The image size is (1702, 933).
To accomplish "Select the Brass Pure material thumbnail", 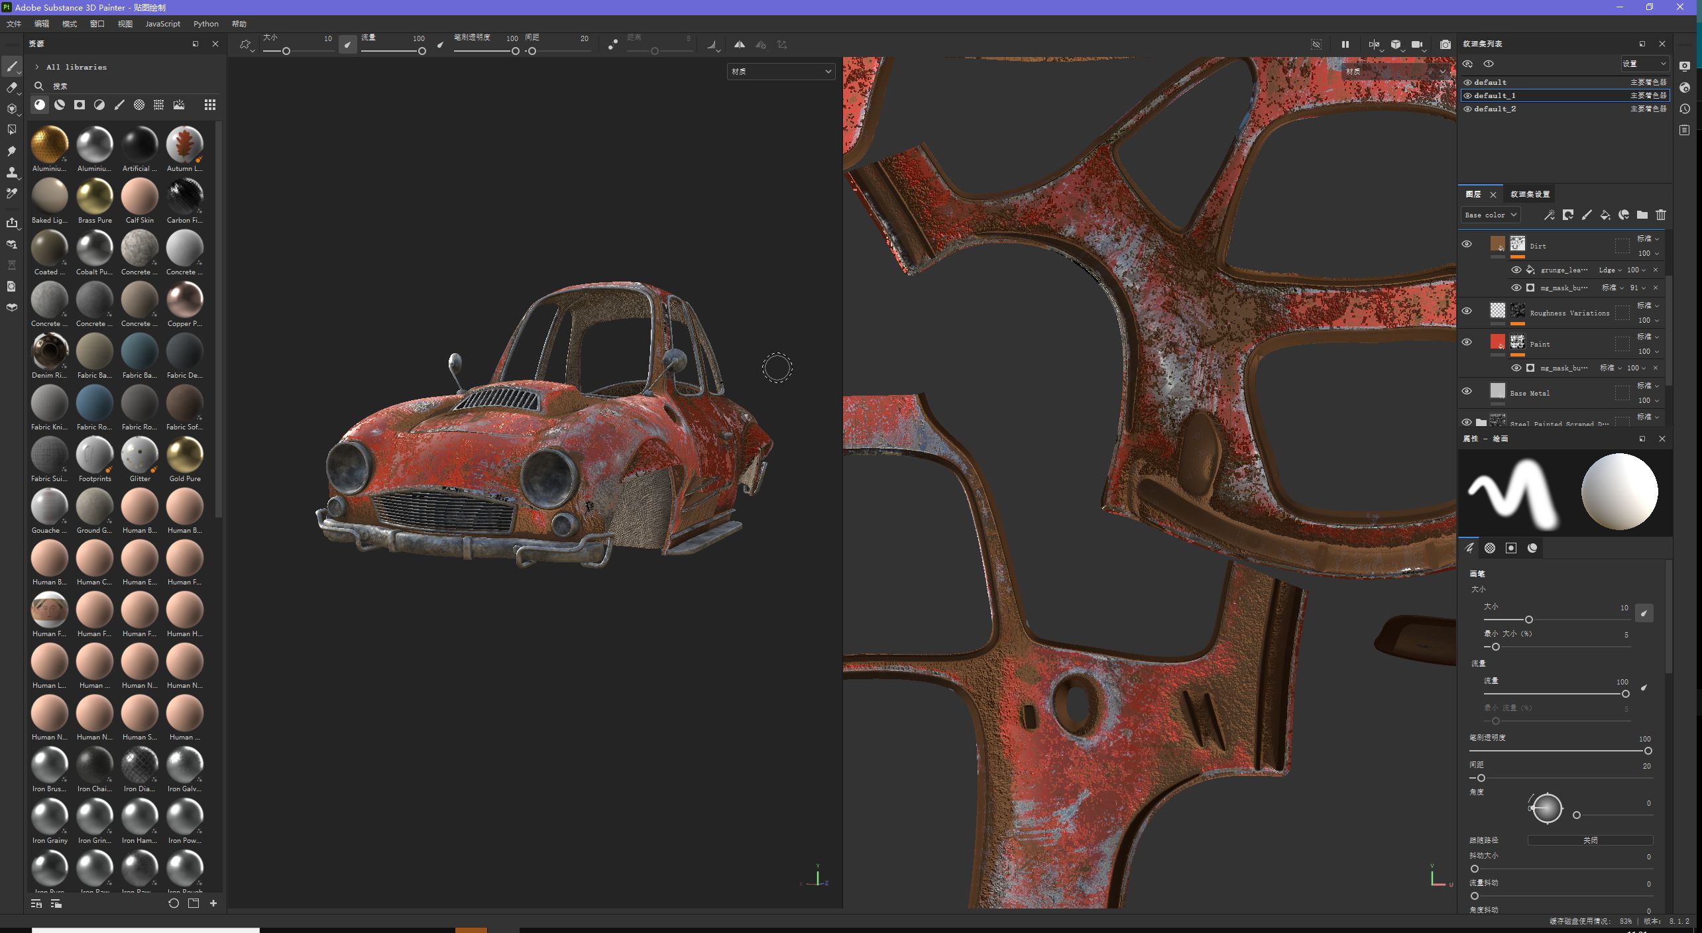I will tap(94, 197).
